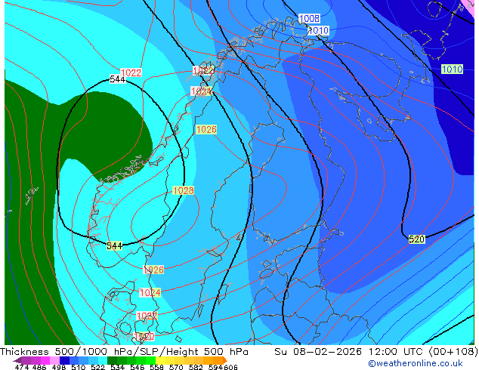Click the 1022 label directly above the upper 1024
The image size is (479, 370).
click(x=203, y=71)
